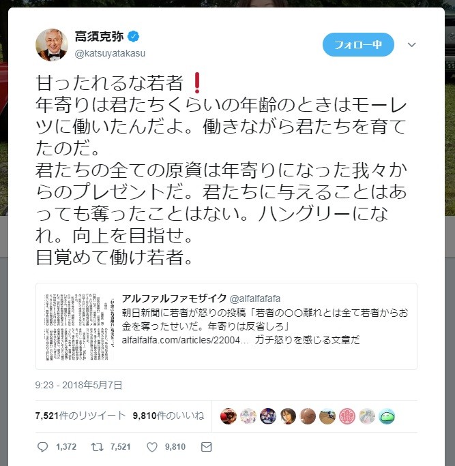Open the quoted アルファルファモザイク tweet
Image resolution: width=455 pixels, height=466 pixels.
point(226,326)
